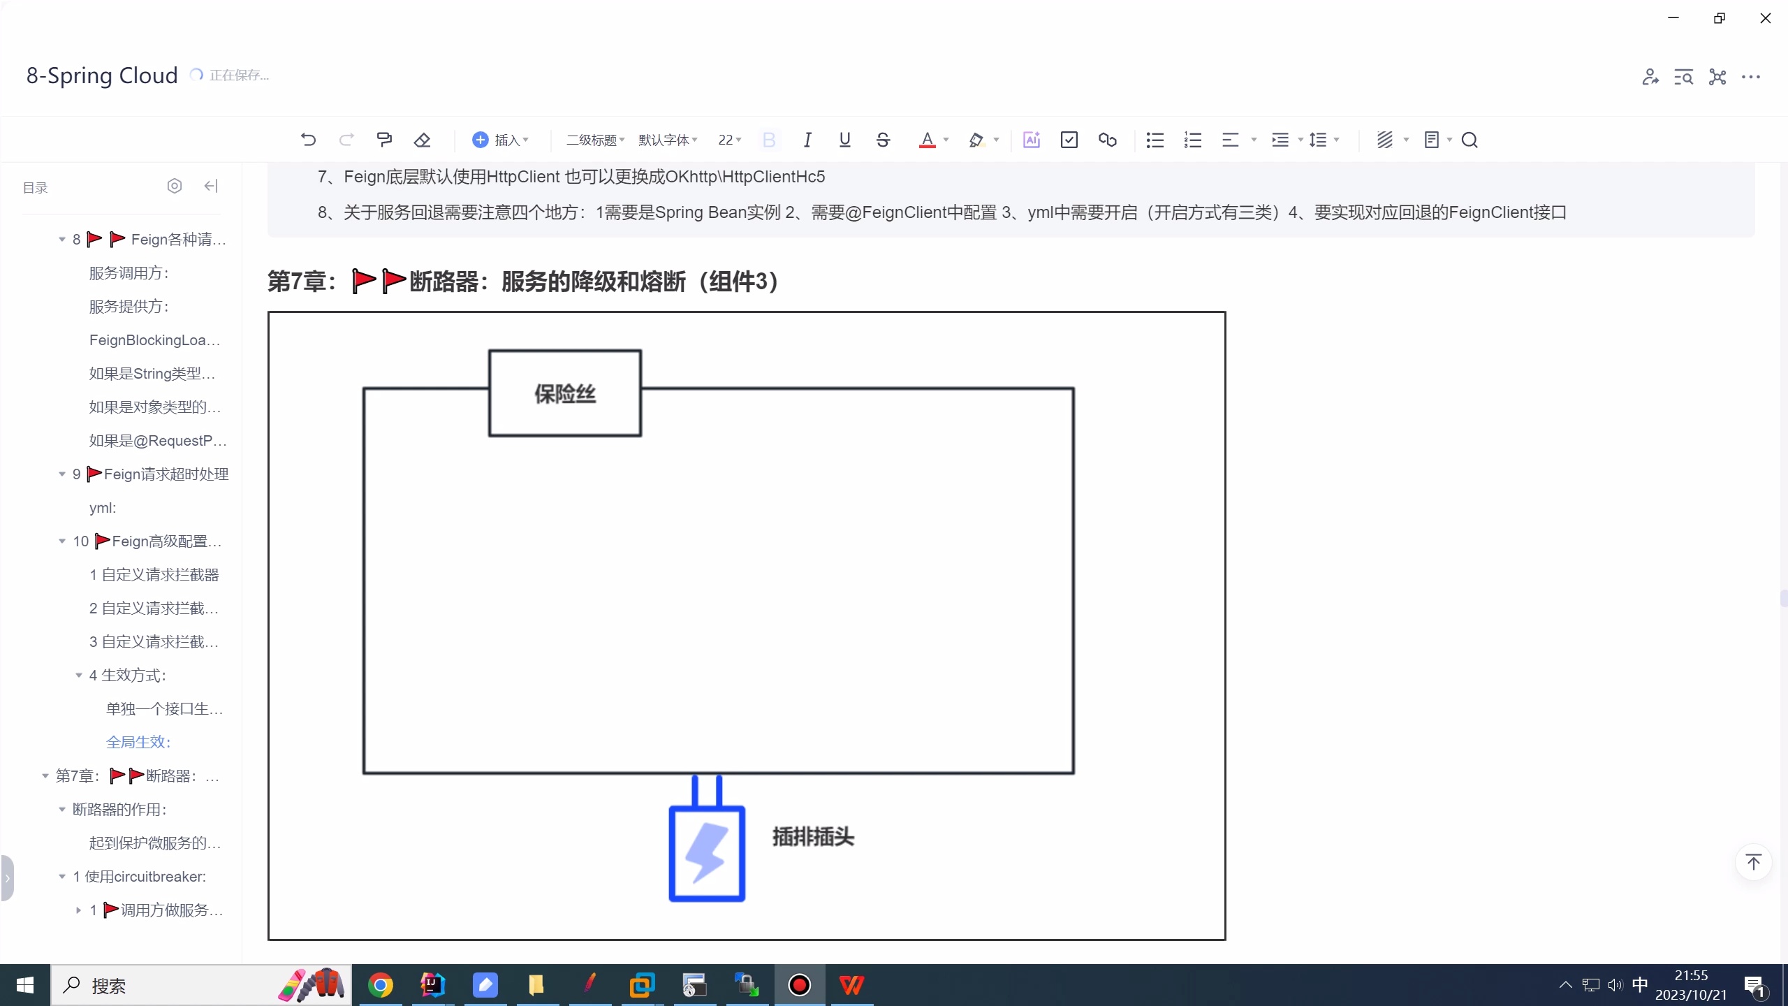Click the back-to-top button

pyautogui.click(x=1754, y=863)
